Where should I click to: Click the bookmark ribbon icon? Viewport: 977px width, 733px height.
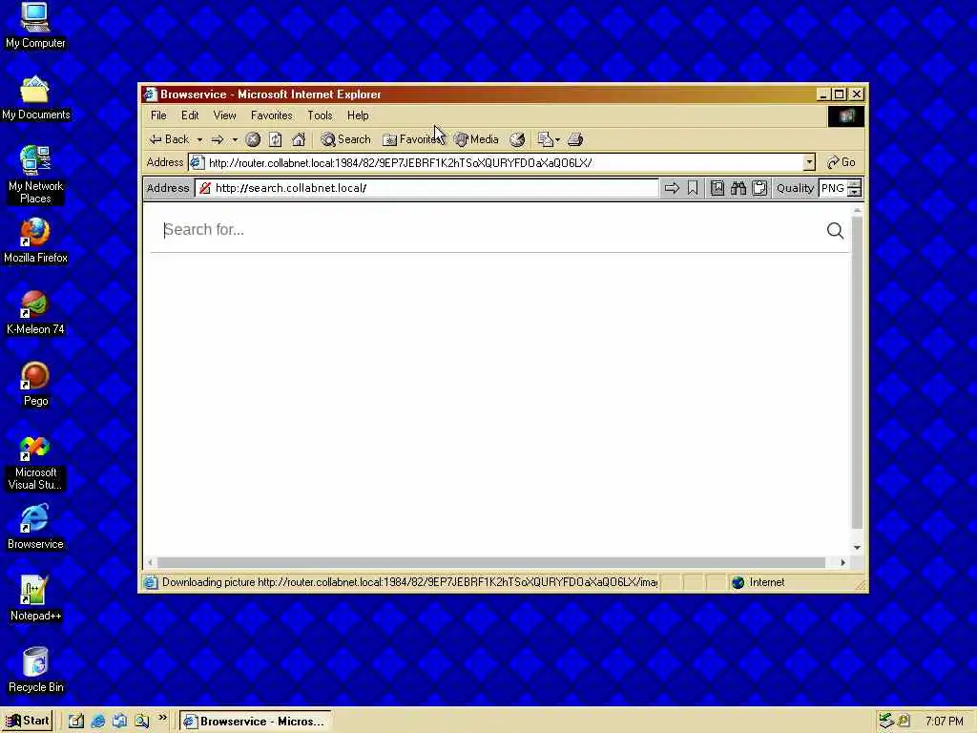tap(693, 188)
